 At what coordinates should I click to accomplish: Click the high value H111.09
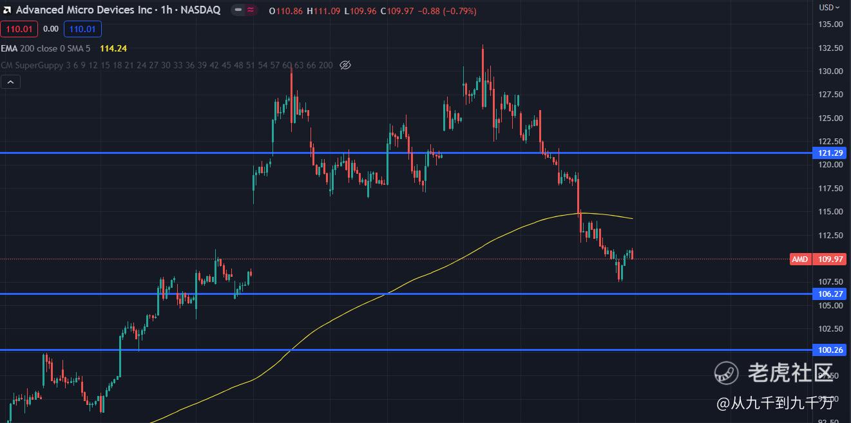325,11
